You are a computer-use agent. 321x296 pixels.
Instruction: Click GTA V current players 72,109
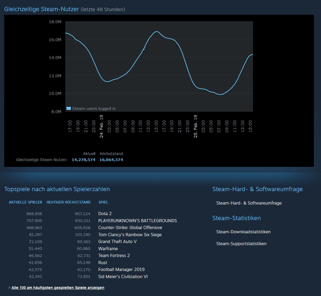36,242
